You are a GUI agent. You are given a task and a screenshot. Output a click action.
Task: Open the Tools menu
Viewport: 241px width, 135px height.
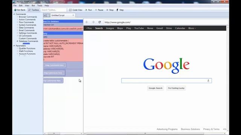pos(40,6)
